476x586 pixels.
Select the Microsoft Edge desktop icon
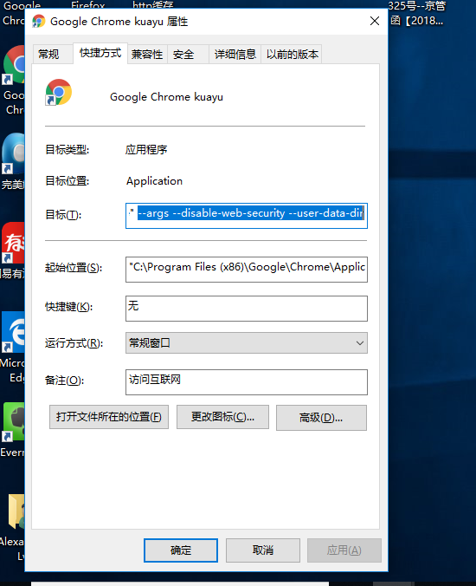13,332
